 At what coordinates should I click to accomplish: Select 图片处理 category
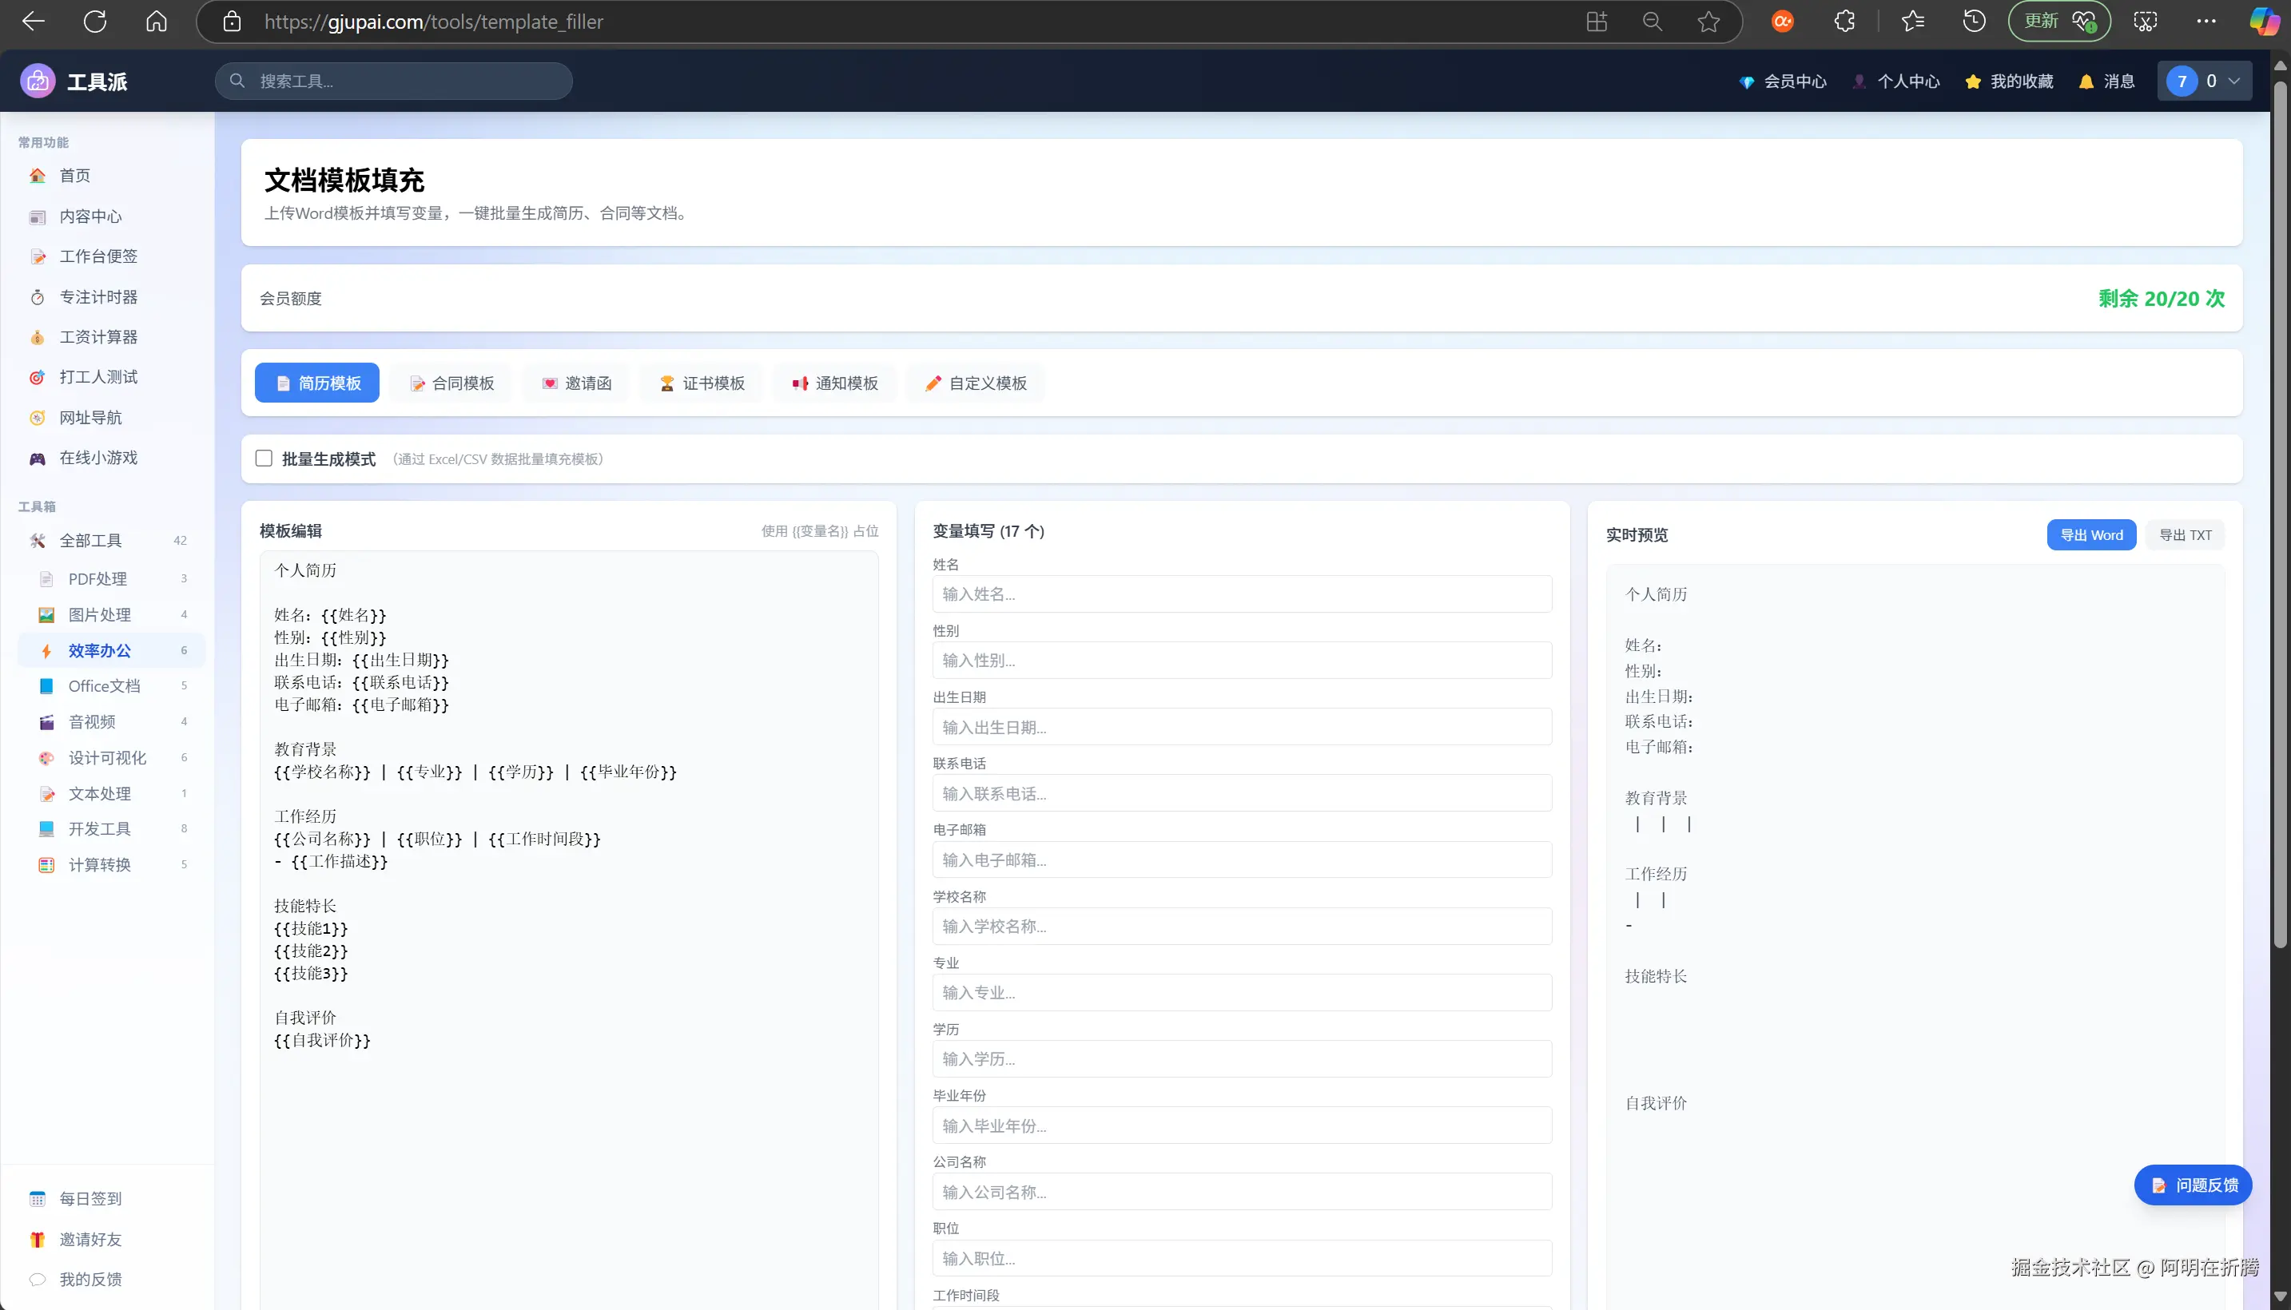point(112,614)
